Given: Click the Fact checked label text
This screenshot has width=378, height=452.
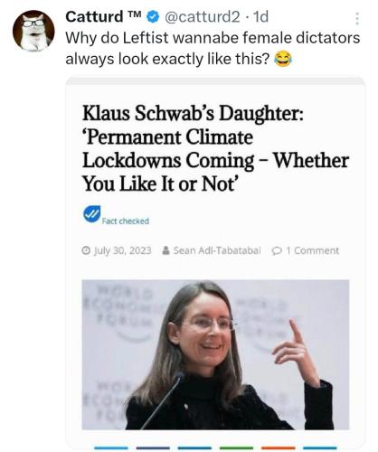Looking at the screenshot, I should [126, 221].
